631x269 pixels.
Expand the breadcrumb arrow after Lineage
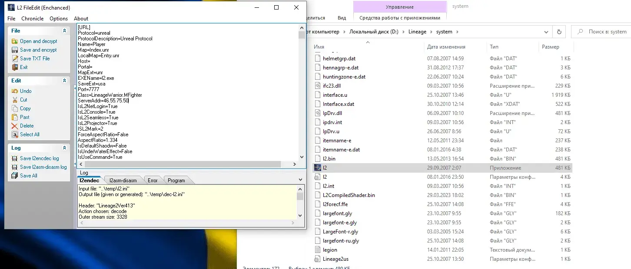click(431, 32)
